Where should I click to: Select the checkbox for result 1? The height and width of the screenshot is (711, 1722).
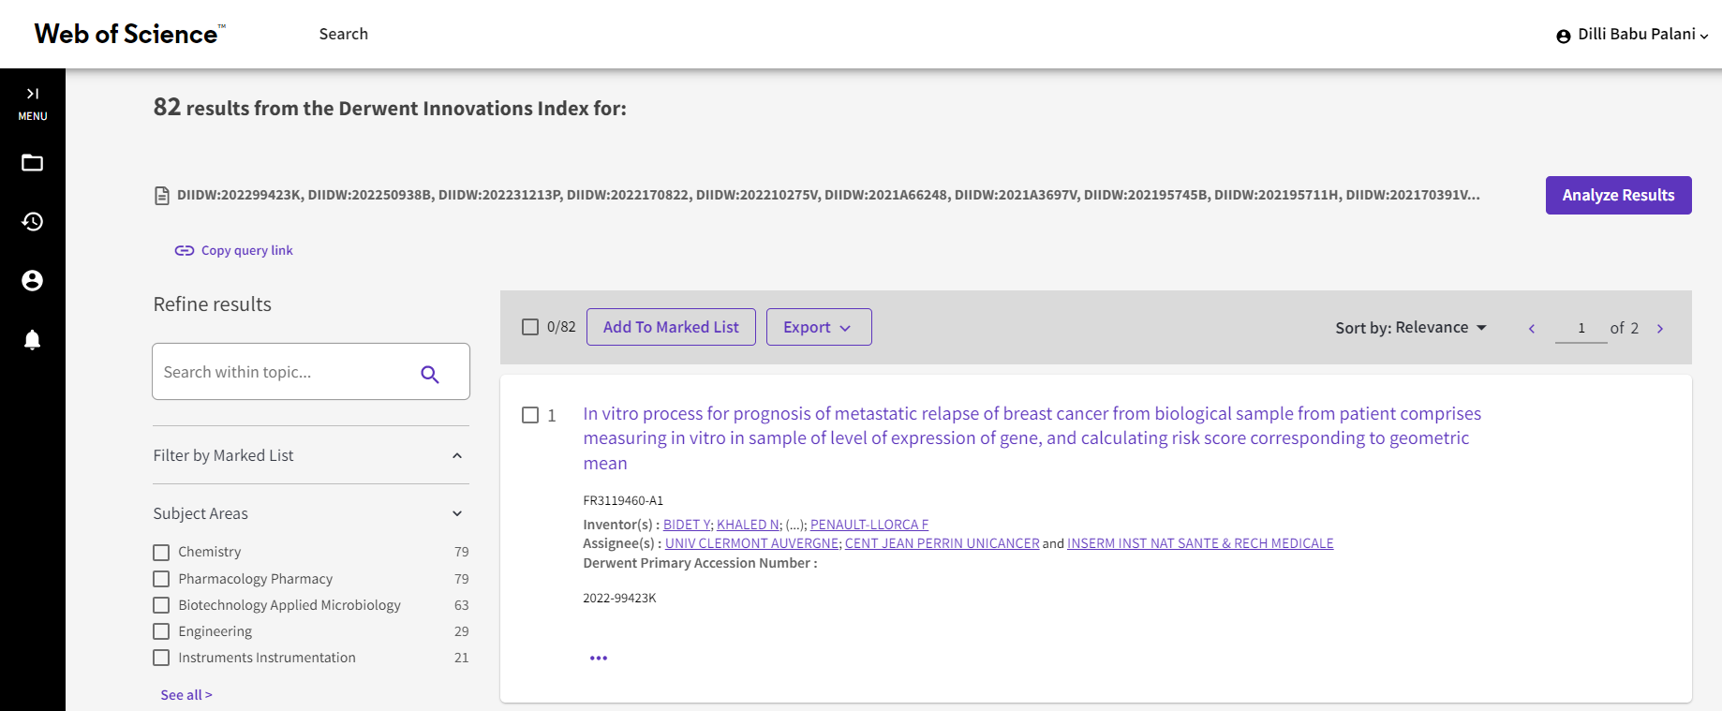pyautogui.click(x=530, y=415)
